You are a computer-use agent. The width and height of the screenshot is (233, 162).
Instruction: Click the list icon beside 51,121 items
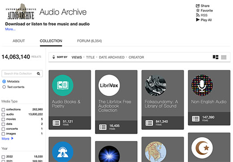click(x=56, y=123)
